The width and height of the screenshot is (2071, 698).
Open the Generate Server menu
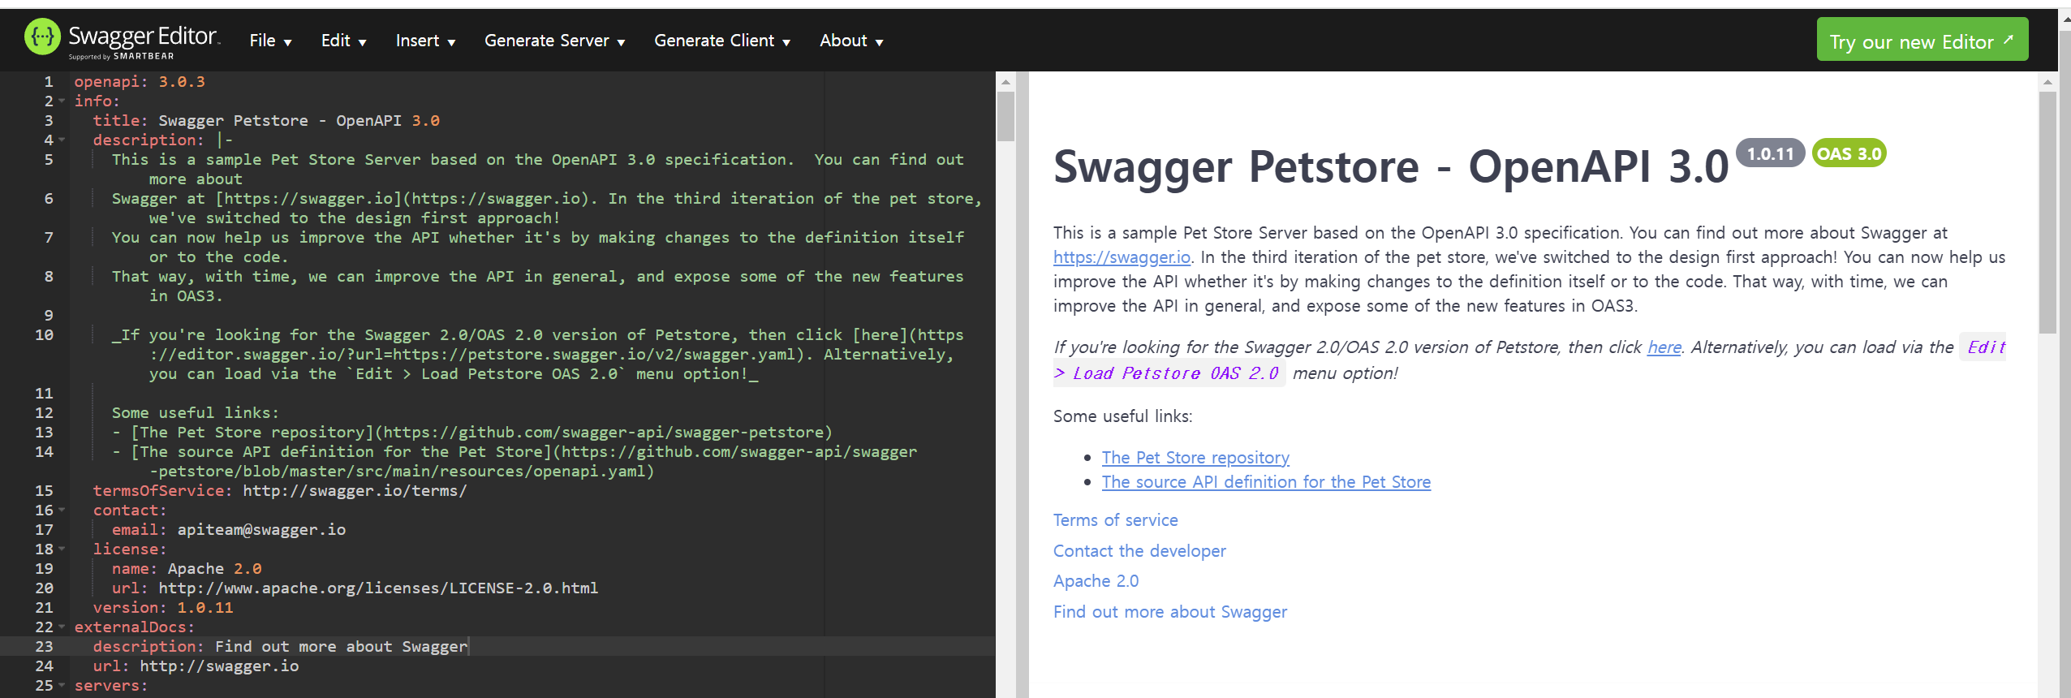coord(554,41)
